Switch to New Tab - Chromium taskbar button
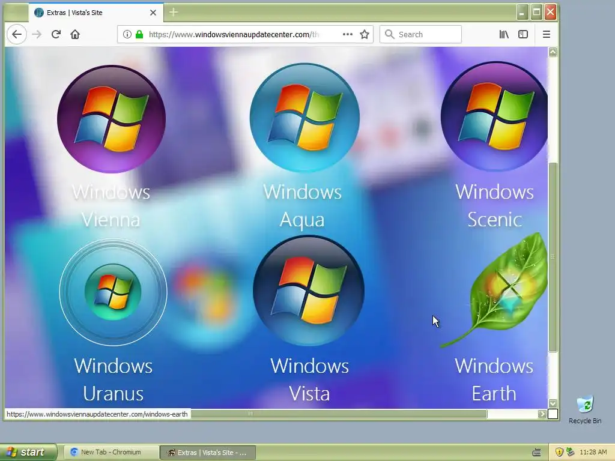The height and width of the screenshot is (461, 615). click(x=111, y=453)
